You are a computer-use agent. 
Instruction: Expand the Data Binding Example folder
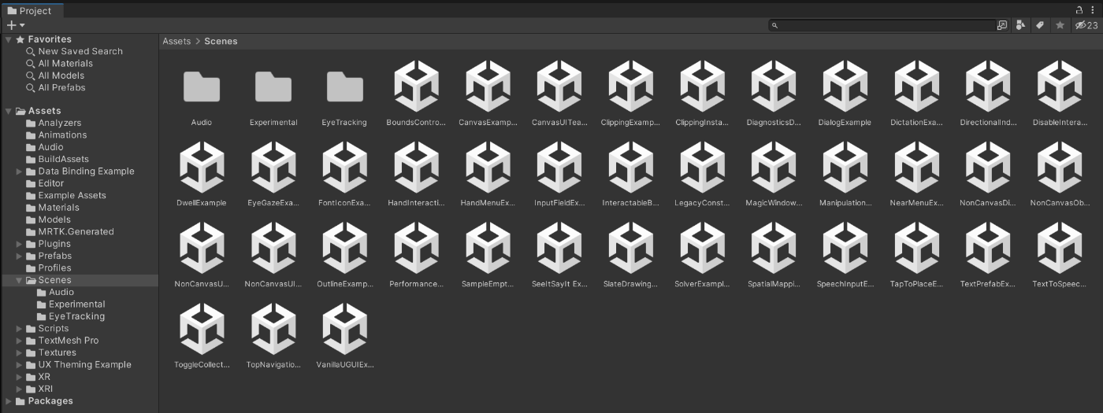coord(20,171)
